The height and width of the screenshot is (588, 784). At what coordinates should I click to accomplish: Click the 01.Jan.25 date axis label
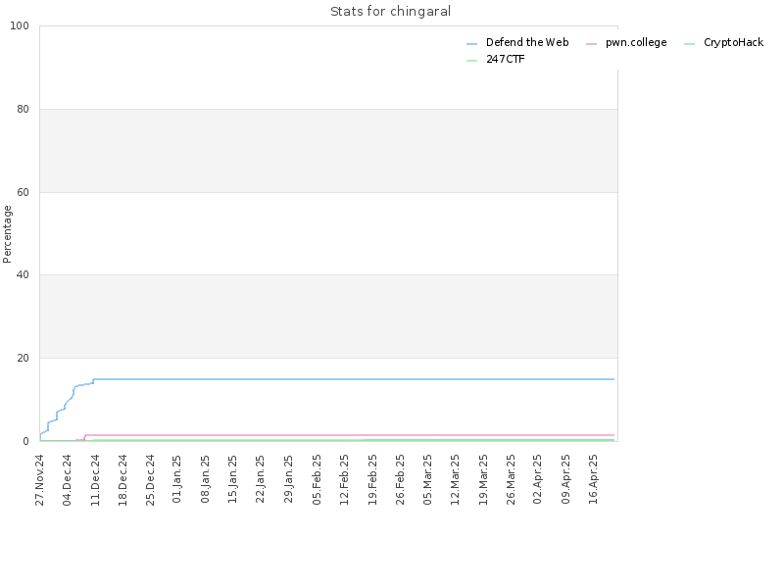(x=177, y=479)
